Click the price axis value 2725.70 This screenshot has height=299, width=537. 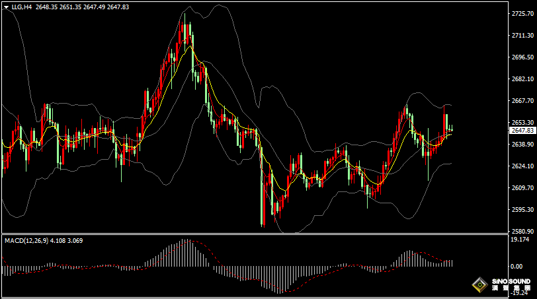pyautogui.click(x=522, y=14)
